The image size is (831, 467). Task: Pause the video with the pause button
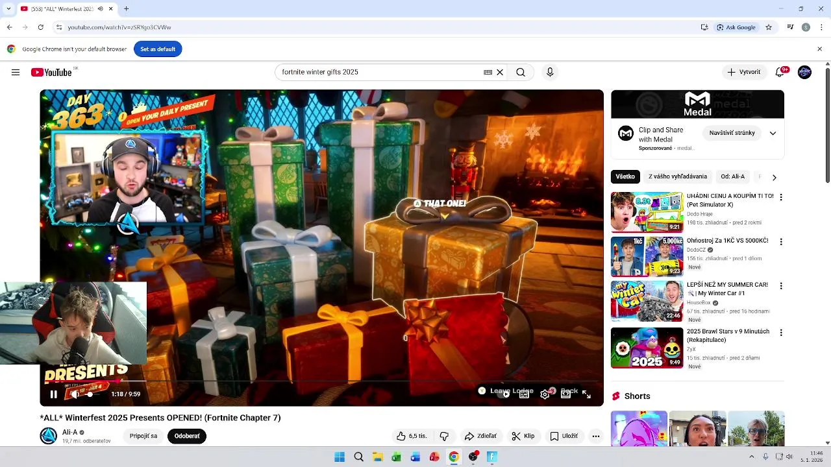pos(54,394)
